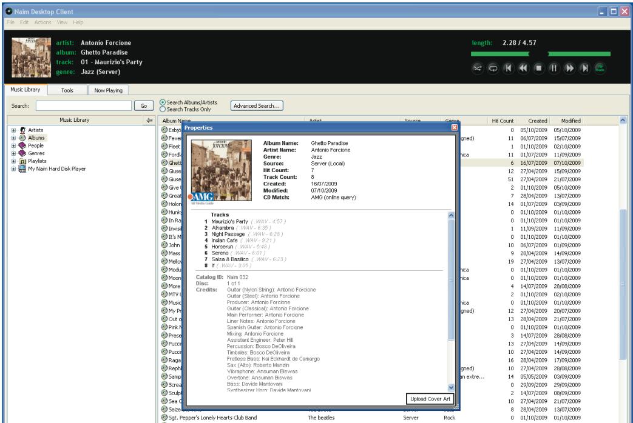Open Advanced Search dialog
This screenshot has width=633, height=423.
[x=257, y=105]
